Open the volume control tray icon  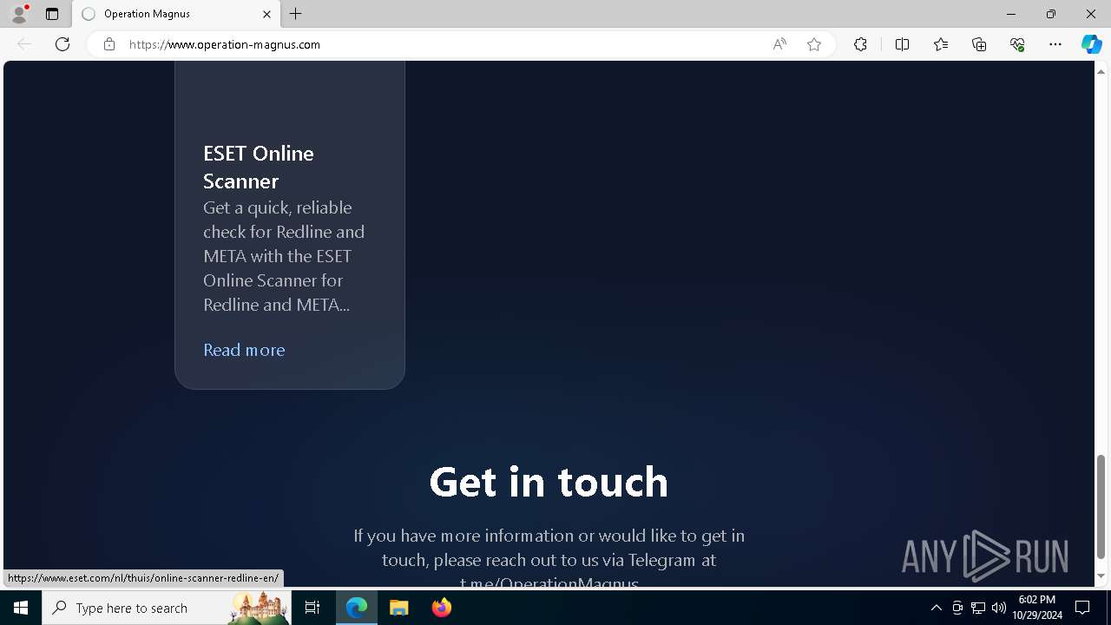pos(998,608)
